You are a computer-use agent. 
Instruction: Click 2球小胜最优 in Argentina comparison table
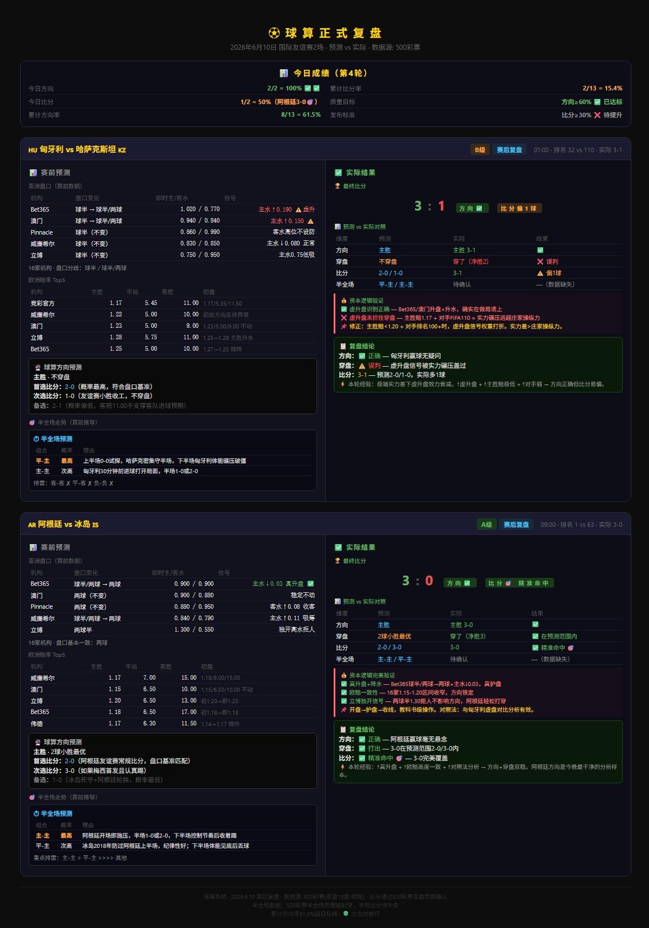(x=394, y=636)
